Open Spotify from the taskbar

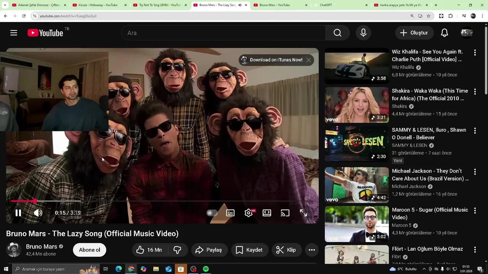coord(206,269)
